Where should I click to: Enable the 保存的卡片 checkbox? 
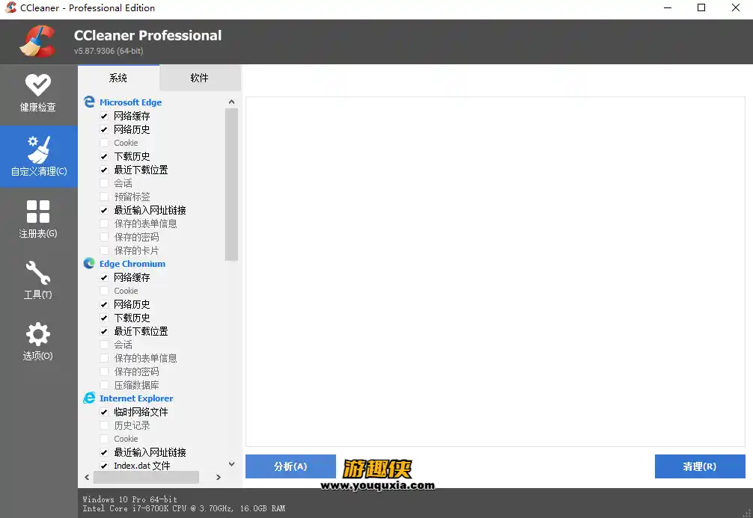(104, 250)
